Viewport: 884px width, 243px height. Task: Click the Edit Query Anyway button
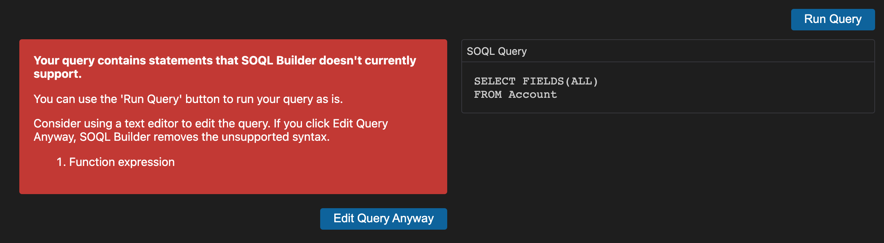click(383, 219)
